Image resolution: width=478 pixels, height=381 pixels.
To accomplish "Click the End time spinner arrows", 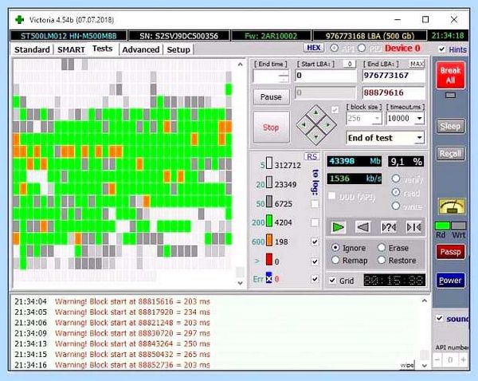I will pyautogui.click(x=284, y=77).
